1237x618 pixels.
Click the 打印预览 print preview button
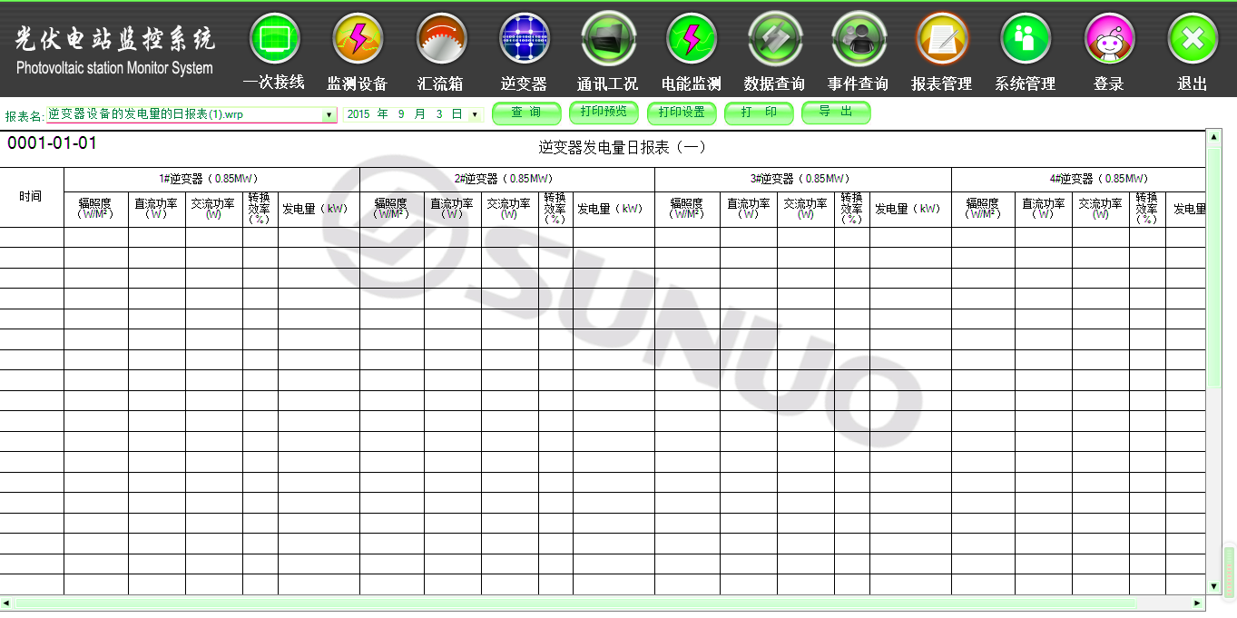[x=604, y=113]
